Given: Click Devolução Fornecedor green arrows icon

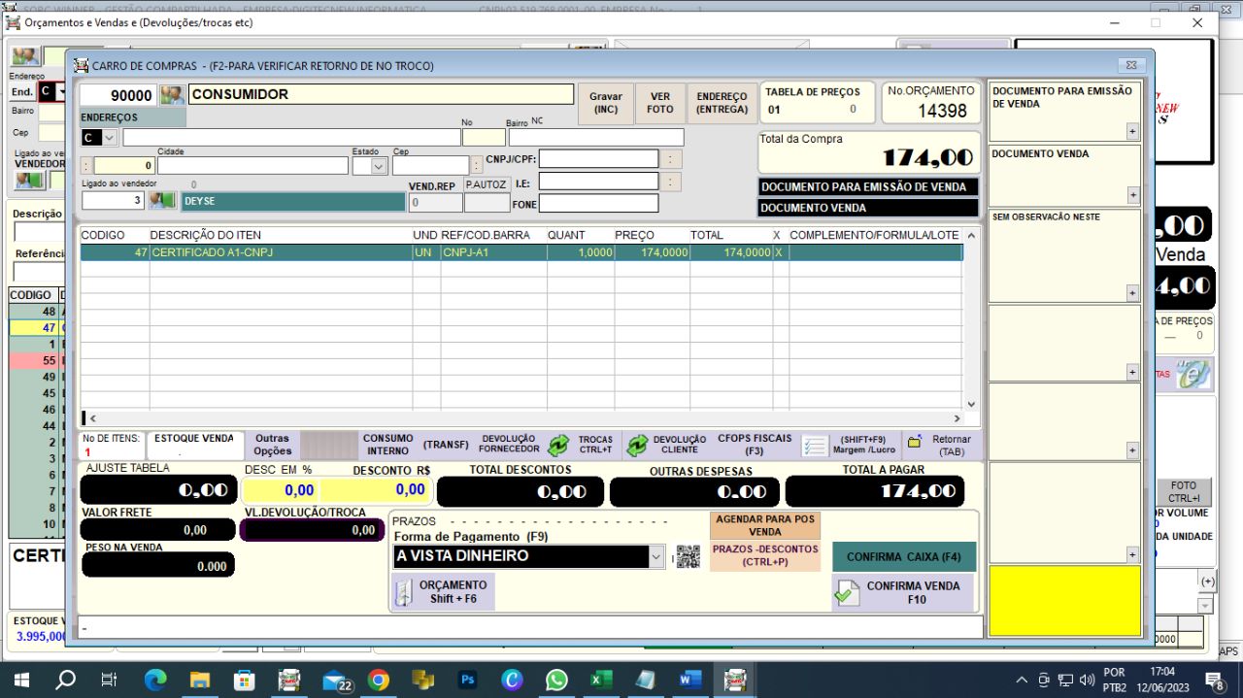Looking at the screenshot, I should (x=557, y=446).
